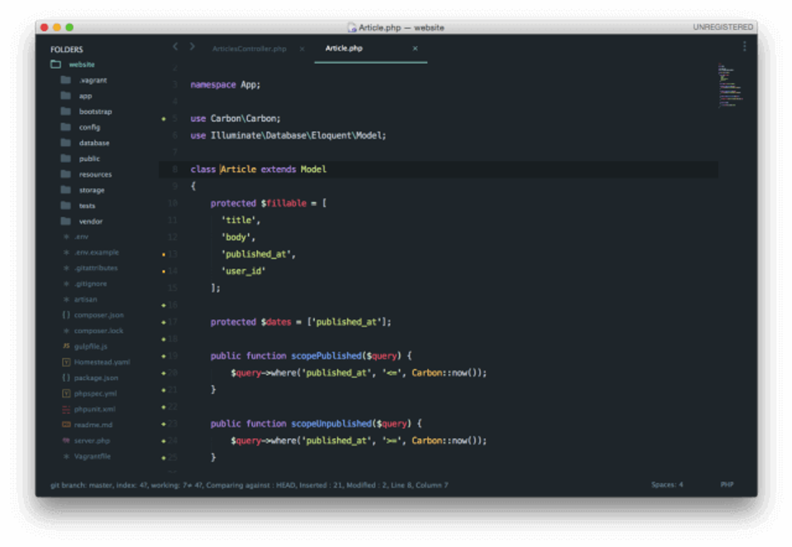Click the class Article extends Model line
The image size is (792, 547).
coord(259,170)
